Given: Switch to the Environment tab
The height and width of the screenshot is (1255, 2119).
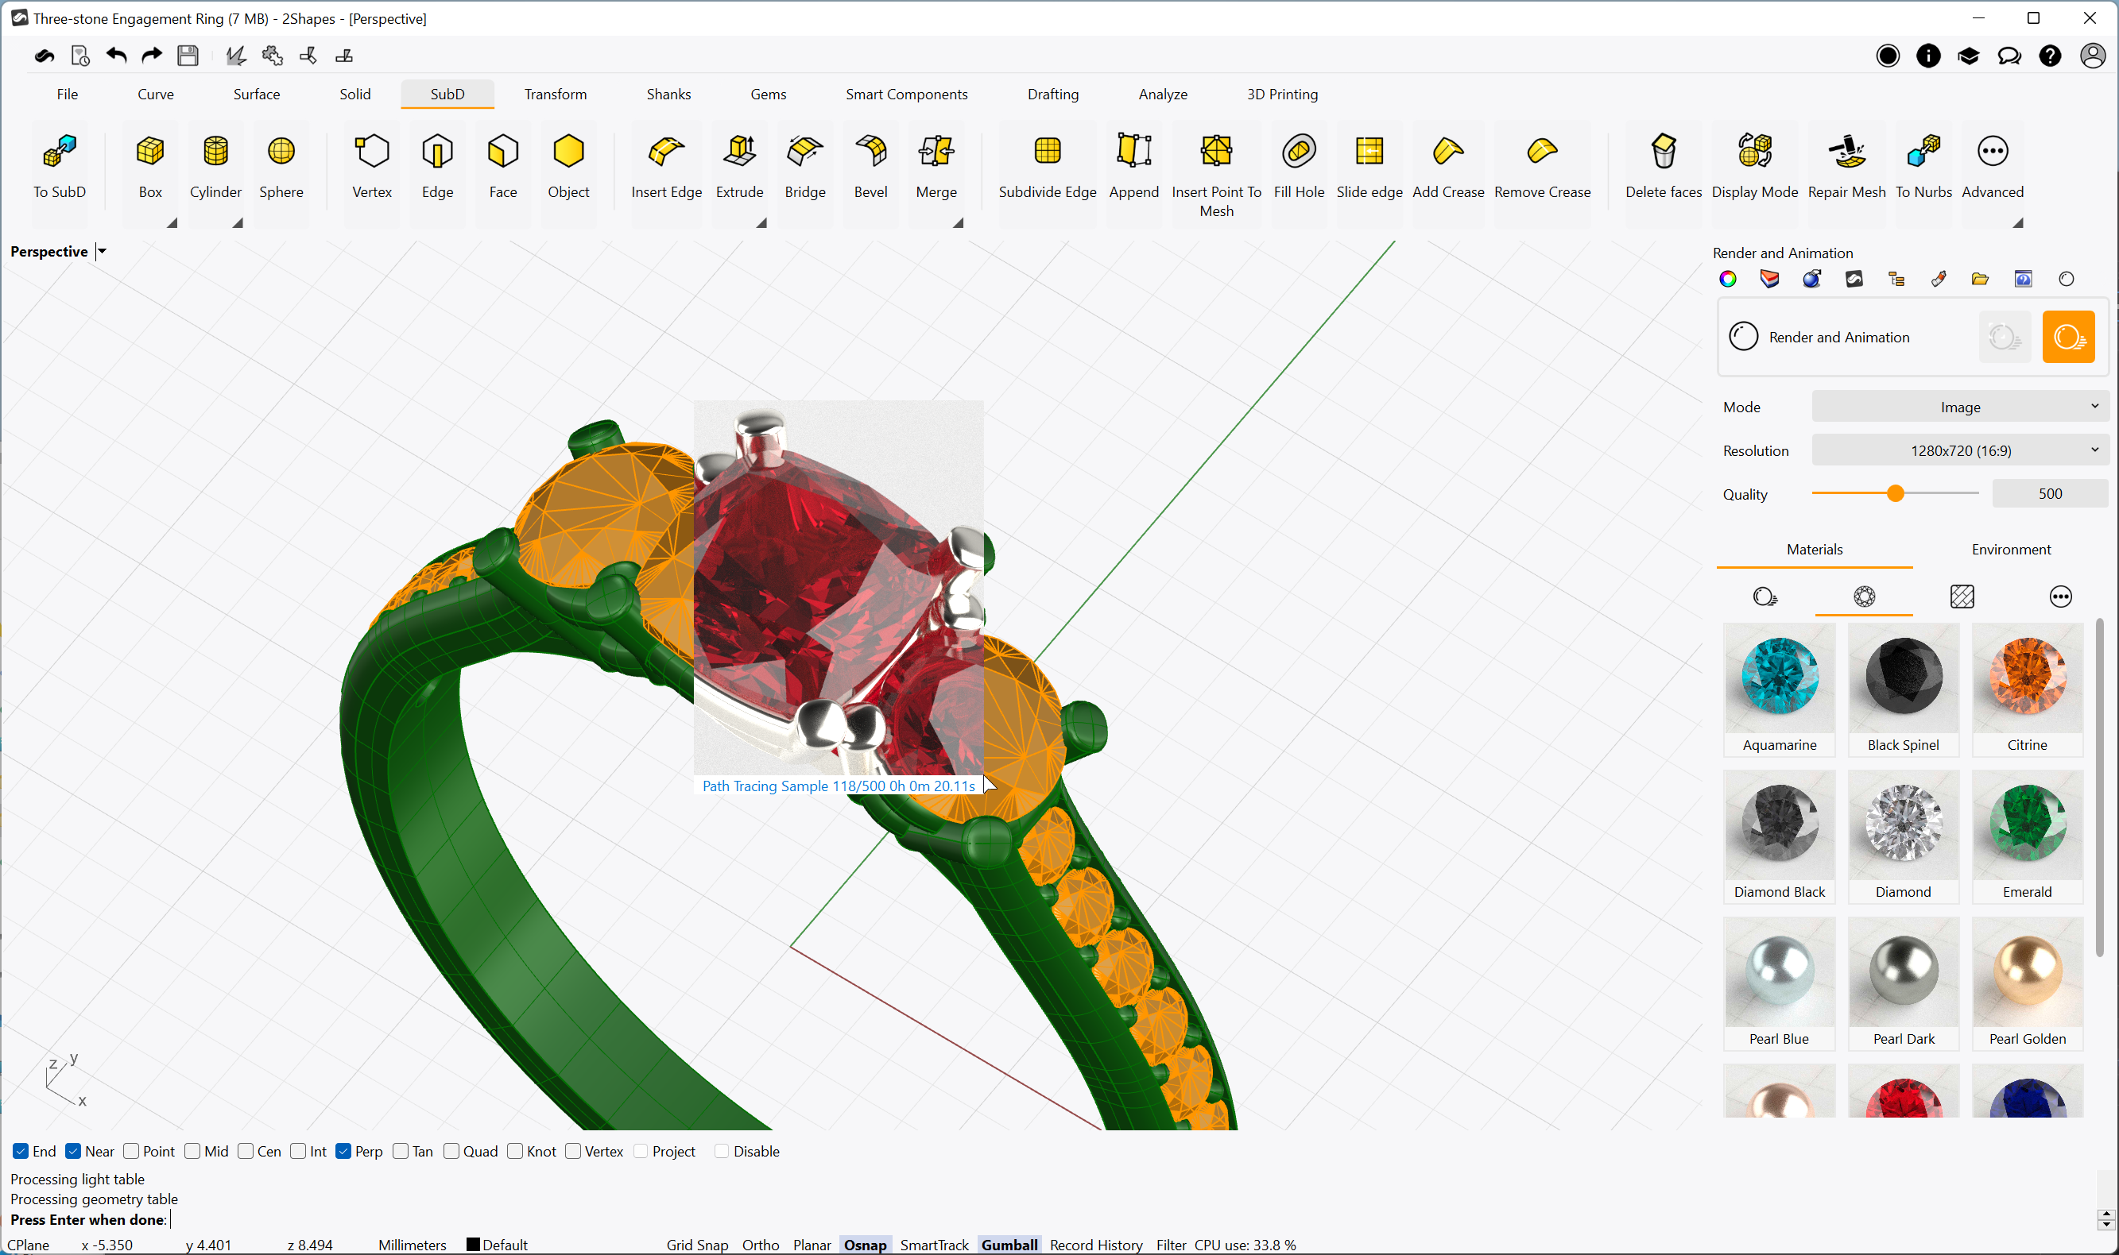Looking at the screenshot, I should point(2011,550).
